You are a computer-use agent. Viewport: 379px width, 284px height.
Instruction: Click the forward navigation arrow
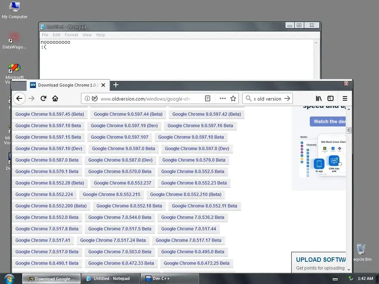click(31, 98)
